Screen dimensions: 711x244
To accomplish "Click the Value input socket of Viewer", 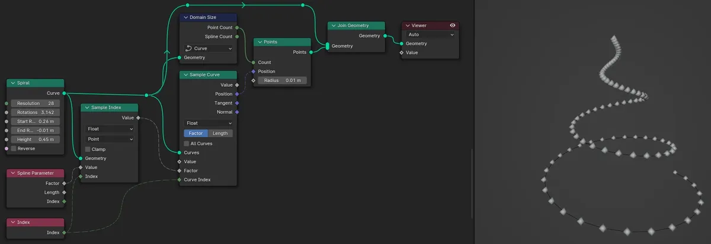I will click(402, 53).
